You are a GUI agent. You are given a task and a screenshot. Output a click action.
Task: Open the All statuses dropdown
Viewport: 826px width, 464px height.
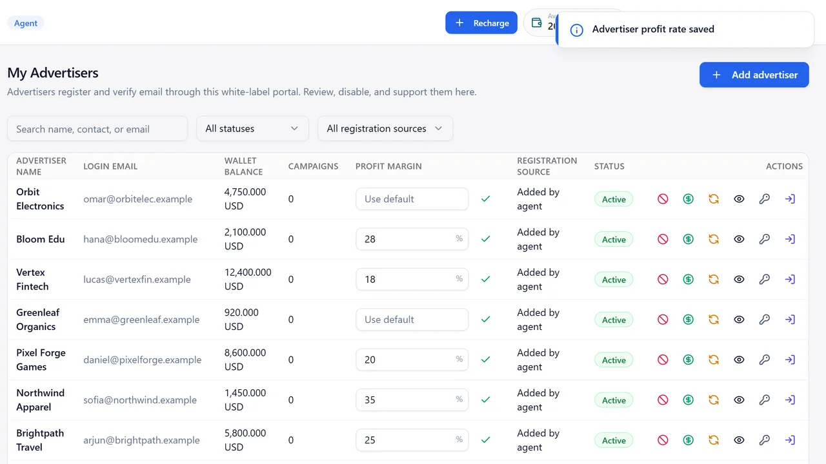click(x=253, y=128)
